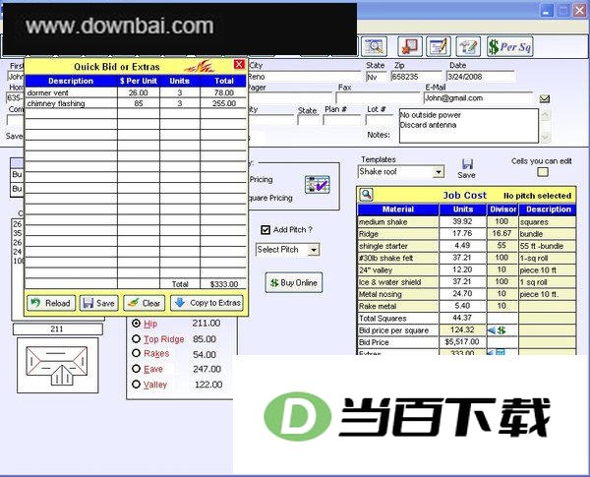Click the Zip field containing 658235
This screenshot has width=590, height=477.
[x=416, y=77]
